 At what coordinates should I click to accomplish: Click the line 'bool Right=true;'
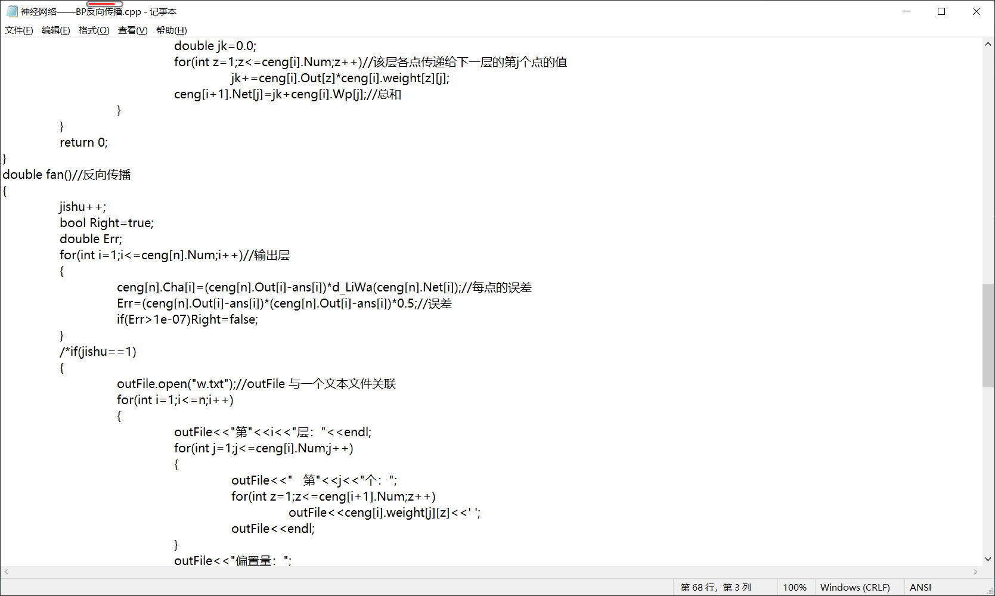point(107,223)
